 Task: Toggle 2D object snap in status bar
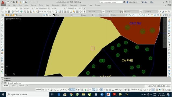(74, 90)
